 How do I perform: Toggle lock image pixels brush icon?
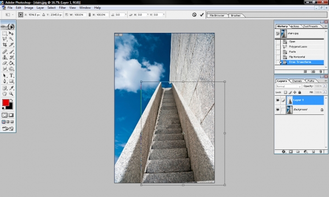290,92
